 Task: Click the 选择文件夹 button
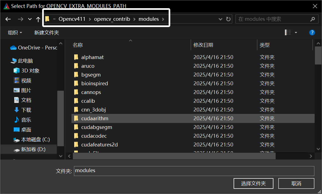pyautogui.click(x=253, y=183)
